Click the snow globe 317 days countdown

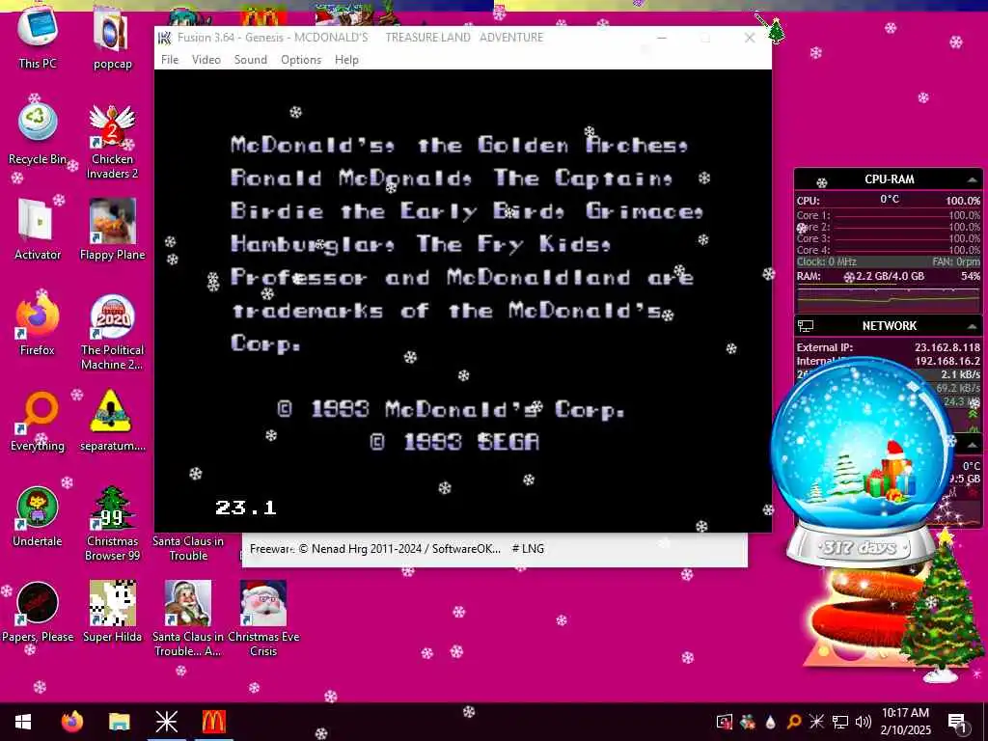tap(862, 463)
